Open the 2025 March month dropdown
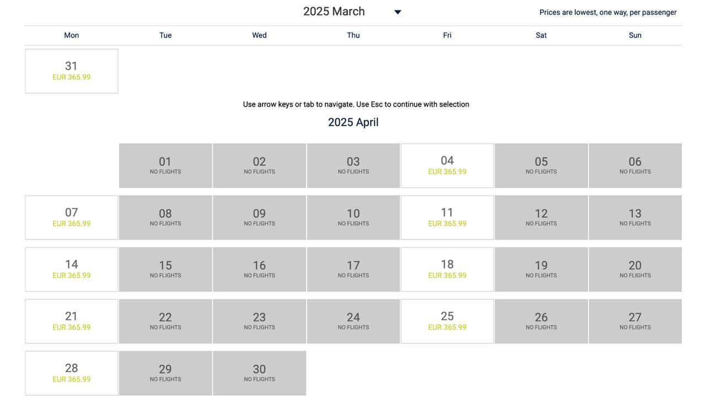Viewport: 706px width, 399px height. (x=334, y=12)
